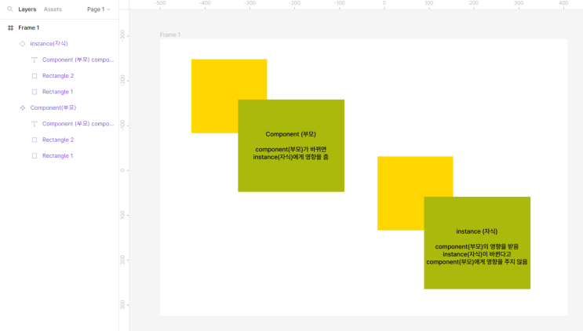Click the text icon under Component(부모)
The height and width of the screenshot is (331, 583).
coord(35,124)
